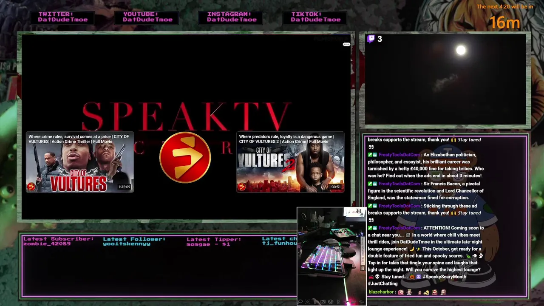This screenshot has width=544, height=306.
Task: Click the Twitter DatDudeTmoe label
Action: coord(63,17)
